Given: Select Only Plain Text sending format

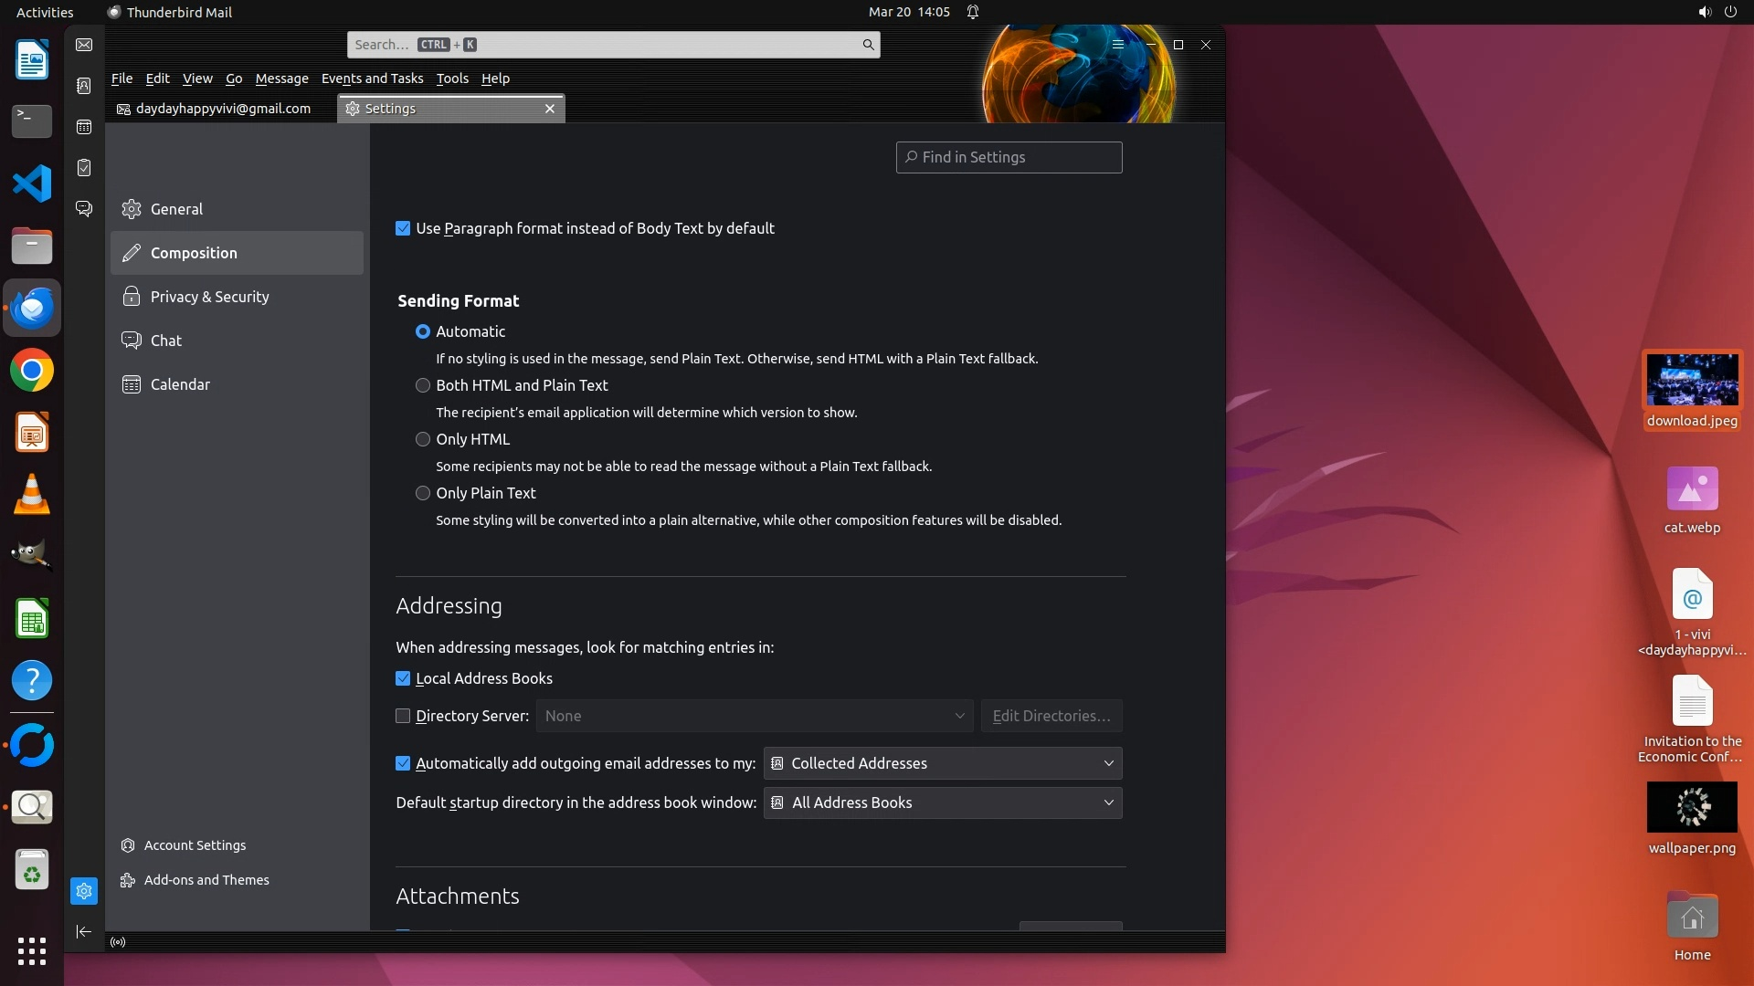Looking at the screenshot, I should click(x=423, y=493).
